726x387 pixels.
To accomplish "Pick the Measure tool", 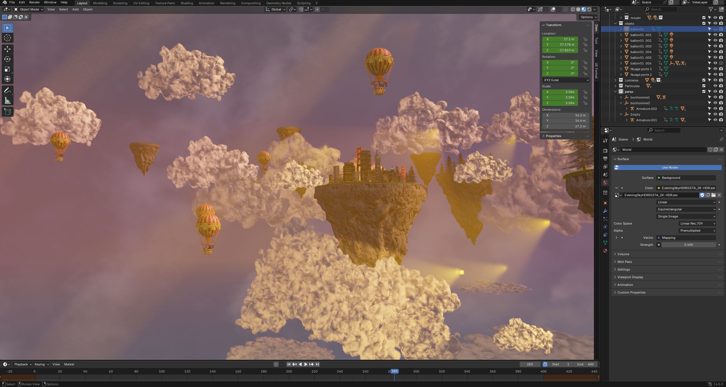I will (x=7, y=101).
